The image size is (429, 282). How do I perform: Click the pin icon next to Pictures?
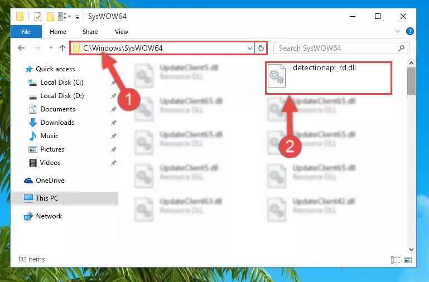pos(113,149)
